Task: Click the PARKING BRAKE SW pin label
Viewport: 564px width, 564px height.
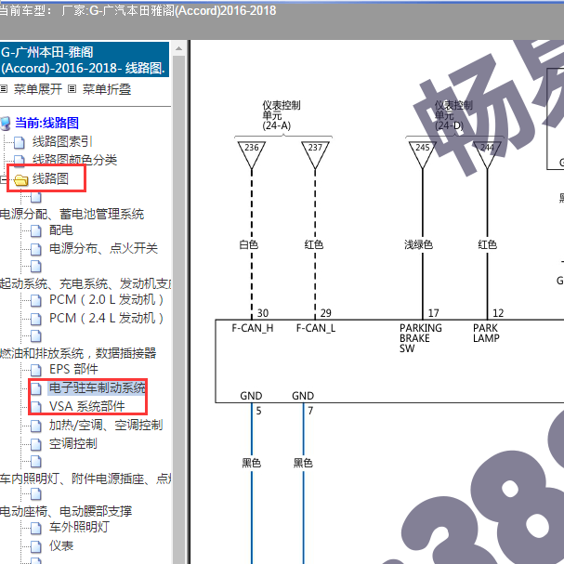Action: click(x=421, y=338)
